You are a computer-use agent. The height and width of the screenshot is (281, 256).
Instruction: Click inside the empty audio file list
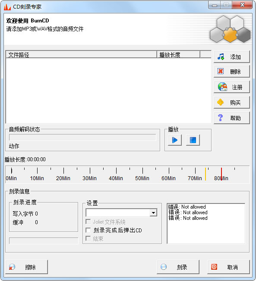(x=108, y=91)
